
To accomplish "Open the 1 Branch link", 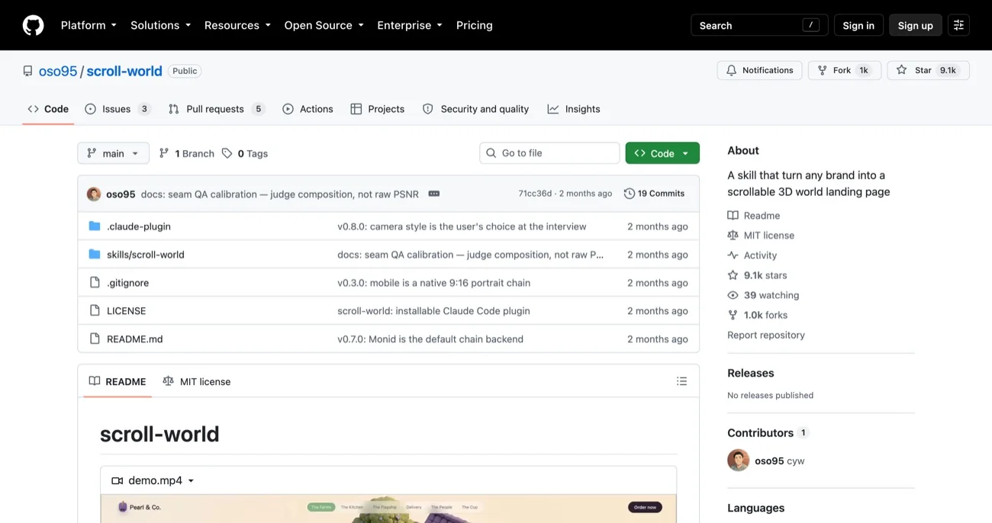I will point(186,153).
